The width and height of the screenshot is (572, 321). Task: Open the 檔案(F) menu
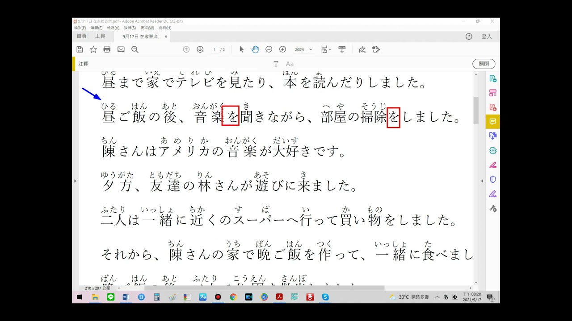pos(80,28)
